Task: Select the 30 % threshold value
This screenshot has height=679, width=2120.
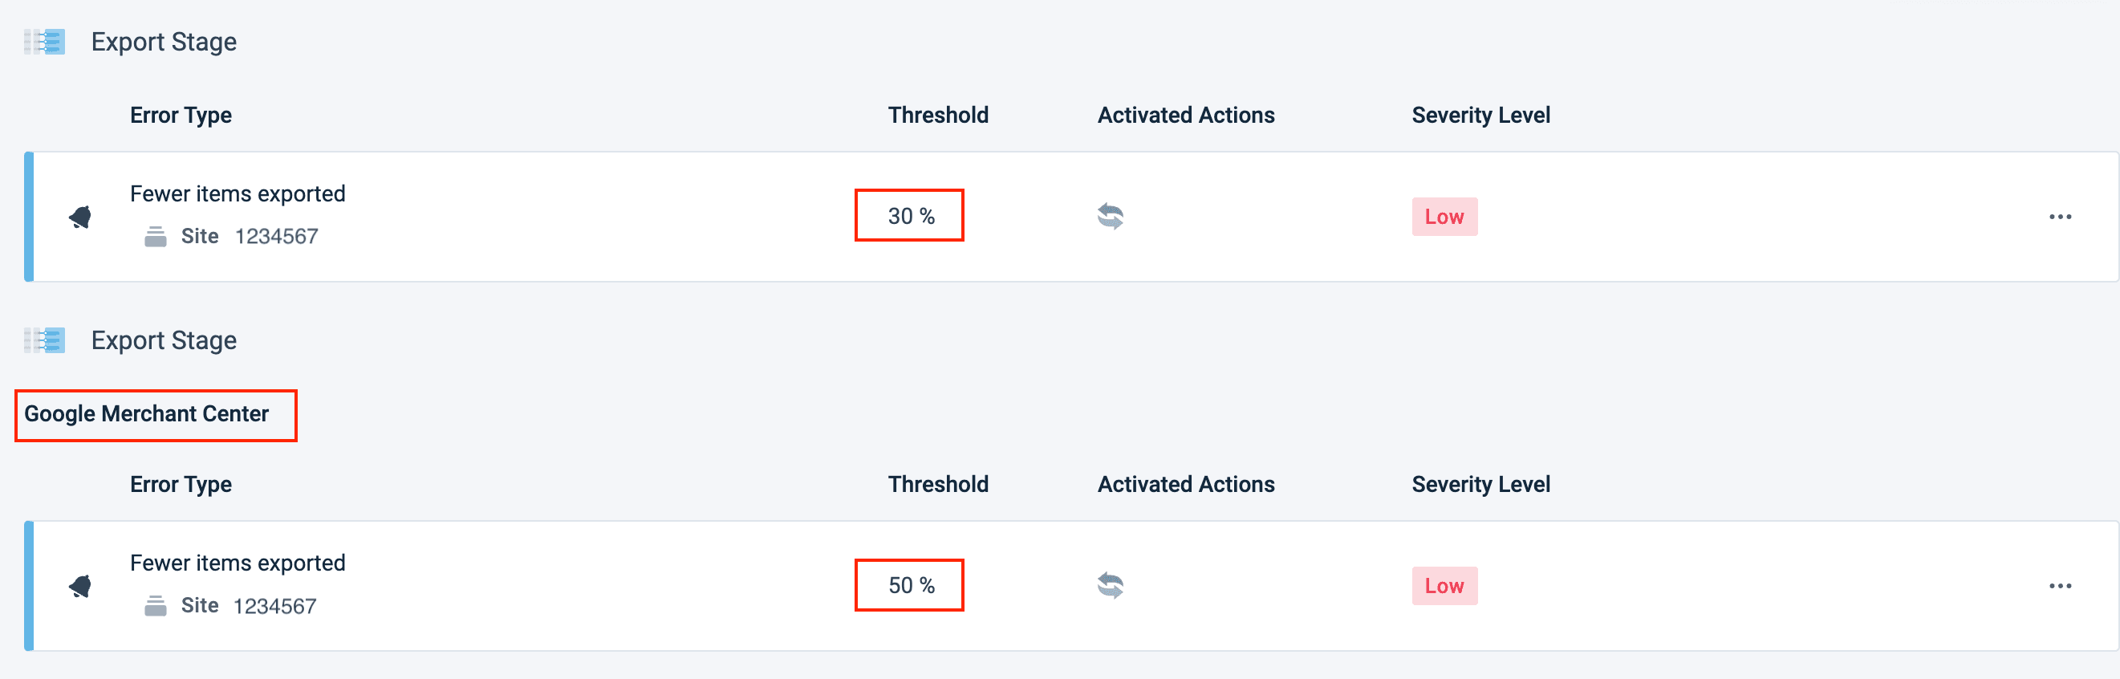Action: (910, 217)
